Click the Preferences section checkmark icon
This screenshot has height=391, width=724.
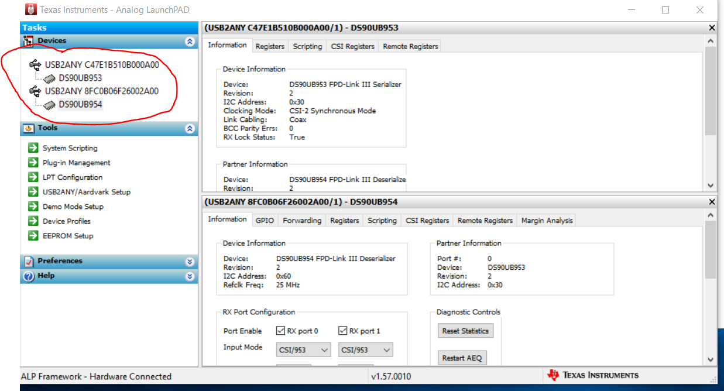(x=28, y=261)
